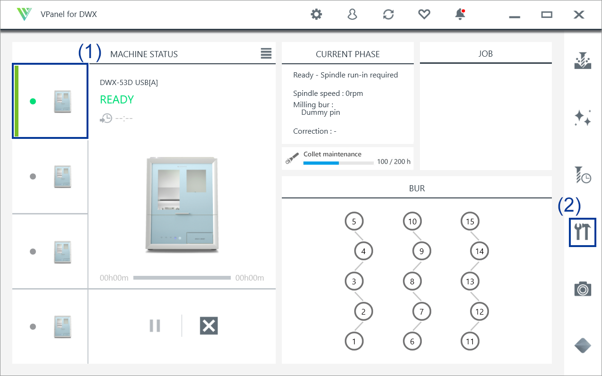The width and height of the screenshot is (602, 376).
Task: Select the second machine in the list
Action: (x=50, y=176)
